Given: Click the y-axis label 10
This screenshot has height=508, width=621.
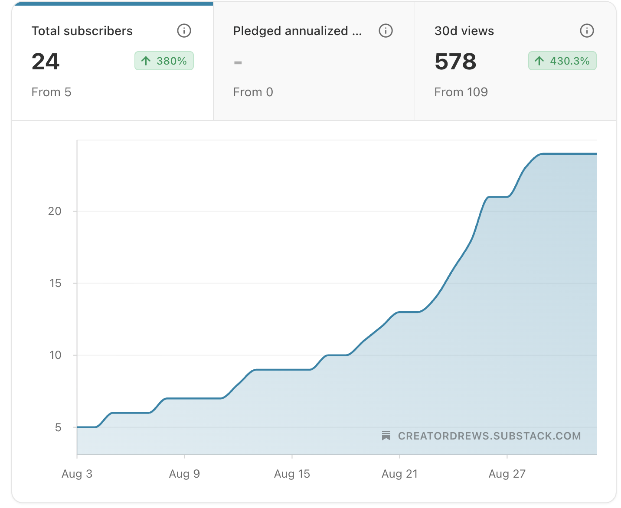Looking at the screenshot, I should tap(55, 355).
